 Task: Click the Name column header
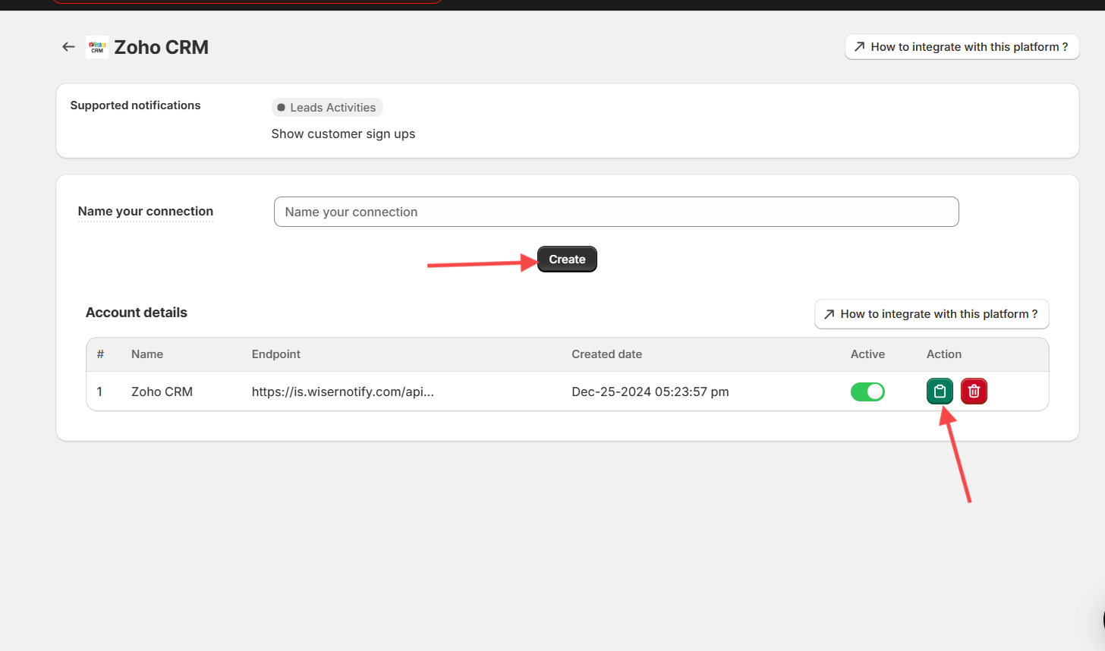click(147, 354)
